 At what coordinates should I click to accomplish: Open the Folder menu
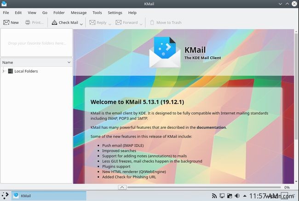click(x=59, y=12)
